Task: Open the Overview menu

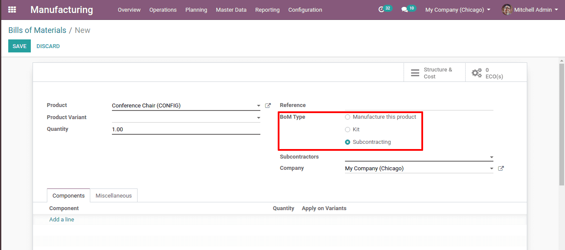Action: pyautogui.click(x=129, y=10)
